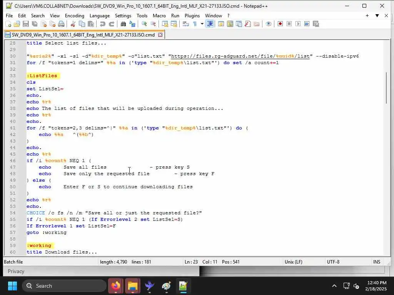Click the files.rg-adguard.net URL in line 30
This screenshot has width=394, height=295.
click(x=240, y=56)
